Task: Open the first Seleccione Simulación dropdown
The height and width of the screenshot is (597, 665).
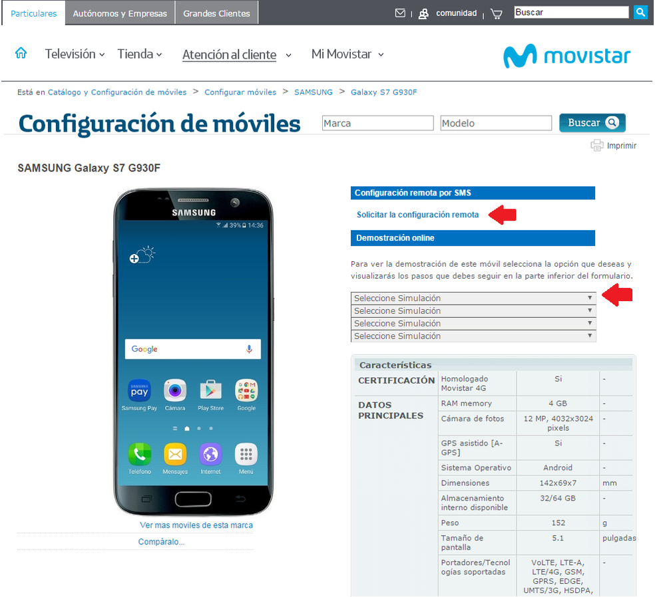Action: point(473,298)
